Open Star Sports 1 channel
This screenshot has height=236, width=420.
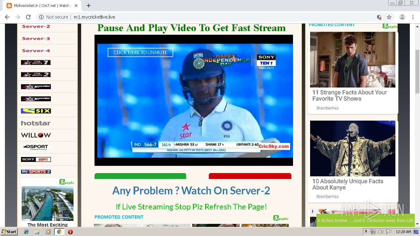[36, 62]
